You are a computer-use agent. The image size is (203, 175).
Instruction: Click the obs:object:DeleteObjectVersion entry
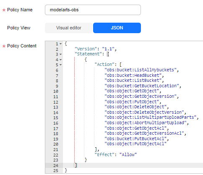click(x=144, y=112)
